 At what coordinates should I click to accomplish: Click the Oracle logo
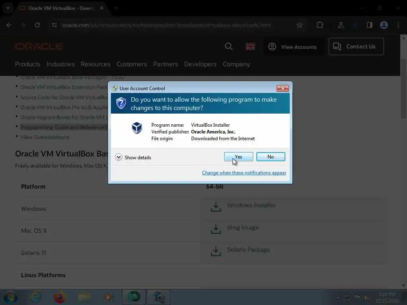[39, 47]
